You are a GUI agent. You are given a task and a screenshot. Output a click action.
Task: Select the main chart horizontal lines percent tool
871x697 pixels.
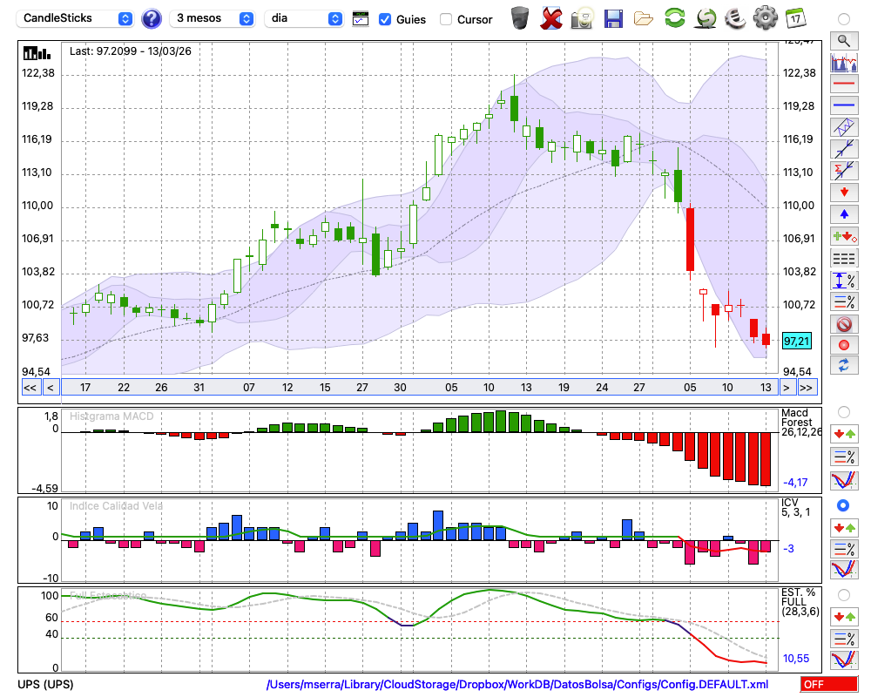844,301
